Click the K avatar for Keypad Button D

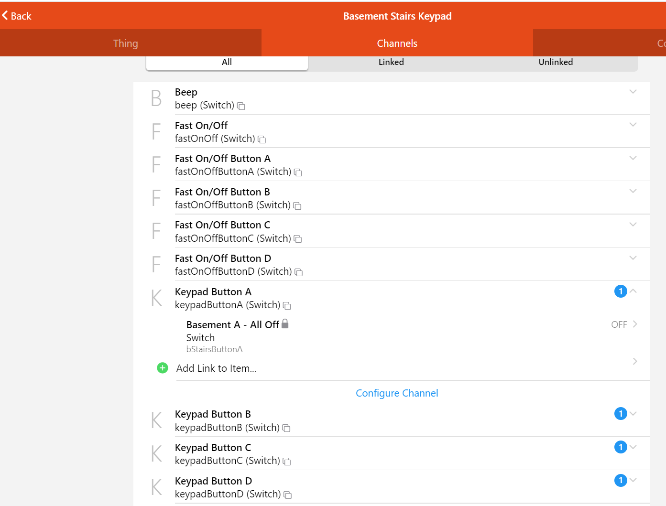coord(156,487)
